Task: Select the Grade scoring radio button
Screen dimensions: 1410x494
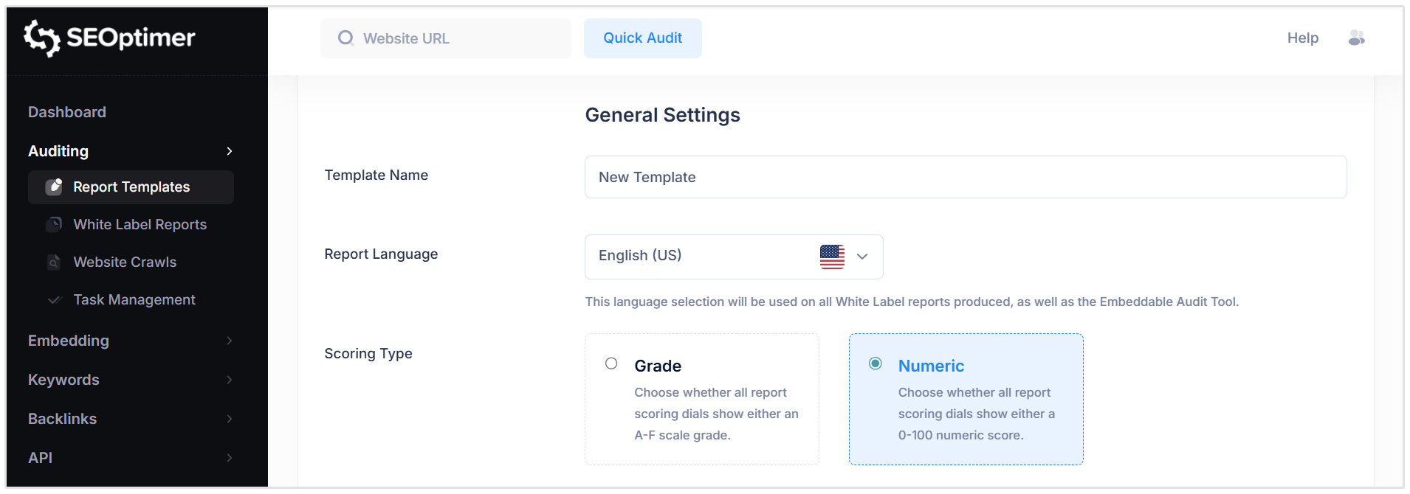Action: (611, 363)
